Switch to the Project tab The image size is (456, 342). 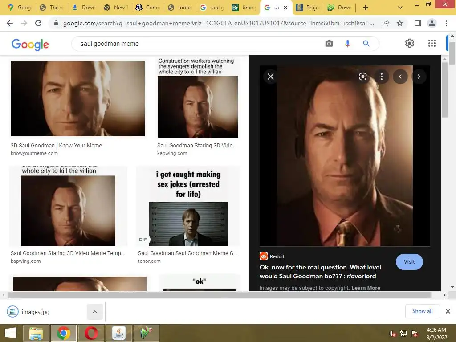(308, 8)
